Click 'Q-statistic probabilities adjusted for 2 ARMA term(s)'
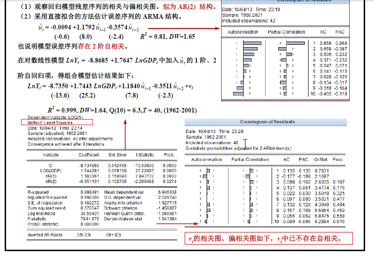Screen dimensions: 374x267 238,148
